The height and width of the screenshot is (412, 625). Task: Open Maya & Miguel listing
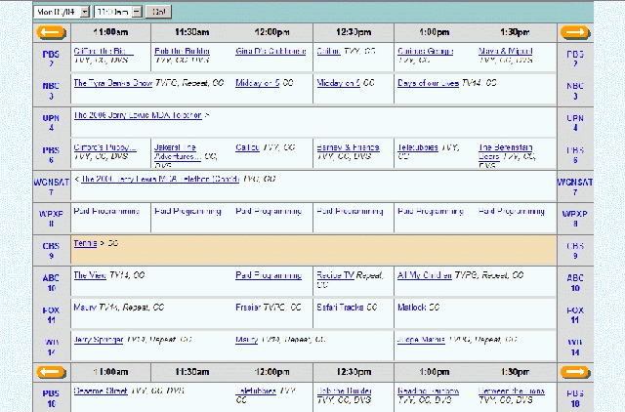[x=506, y=51]
